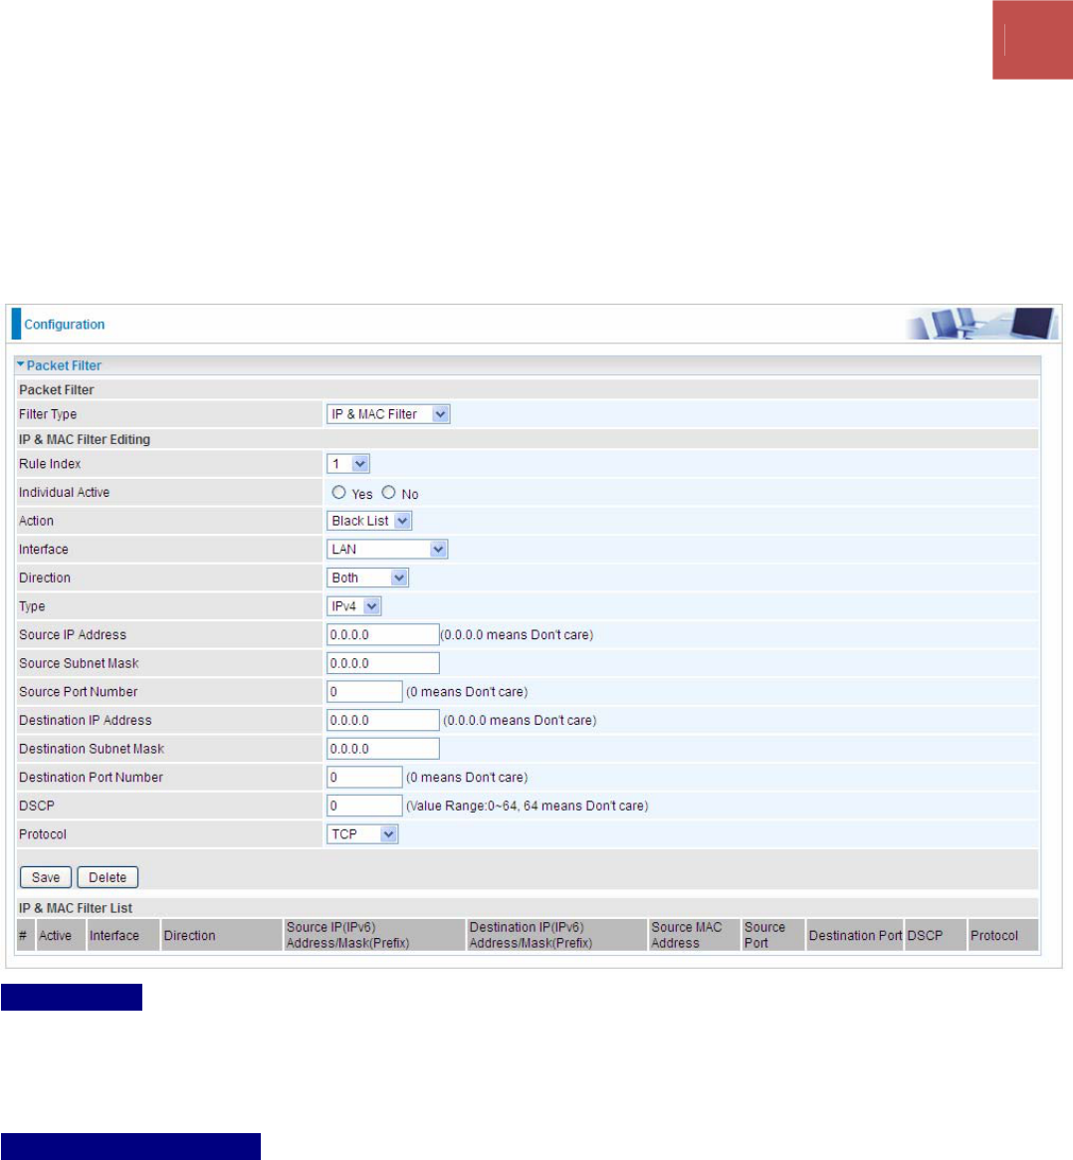Screen dimensions: 1073x1160
Task: Click the Destination Subnet Mask field
Action: point(383,749)
